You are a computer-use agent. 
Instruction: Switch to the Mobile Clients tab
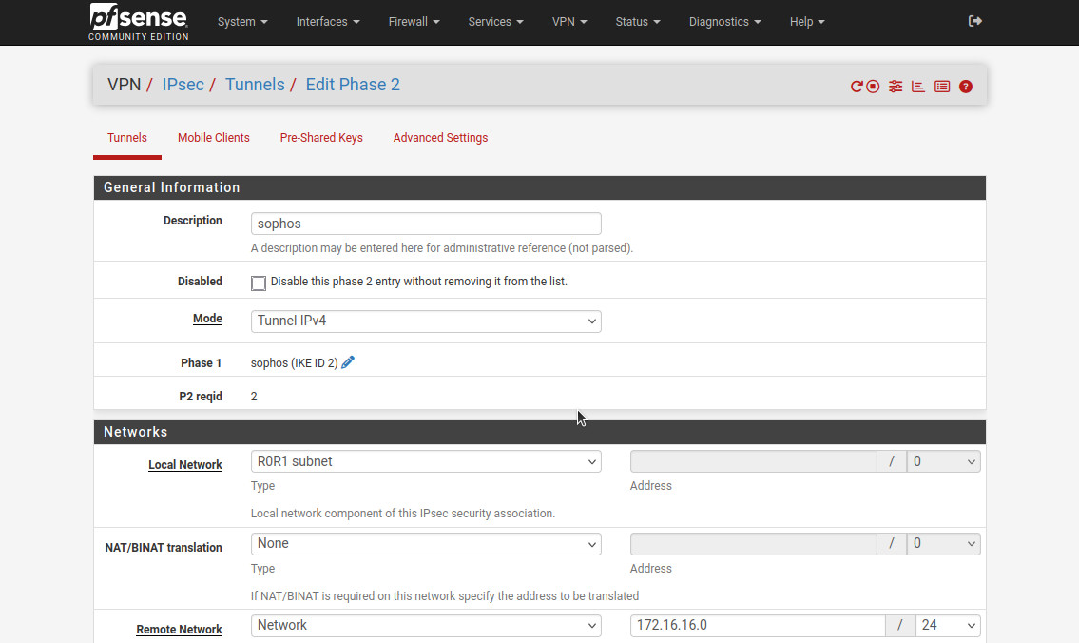[x=214, y=138]
